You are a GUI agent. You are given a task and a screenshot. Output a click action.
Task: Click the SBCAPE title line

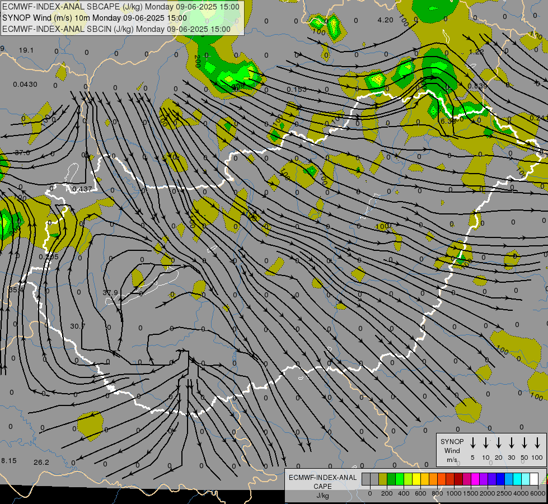pyautogui.click(x=121, y=7)
